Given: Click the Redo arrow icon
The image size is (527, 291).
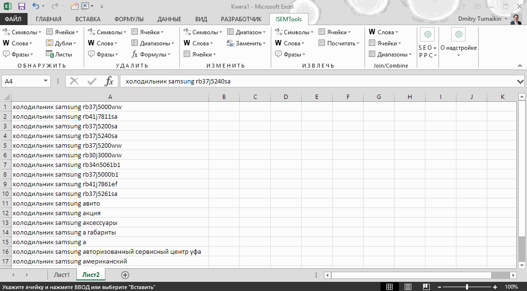Looking at the screenshot, I should [55, 6].
